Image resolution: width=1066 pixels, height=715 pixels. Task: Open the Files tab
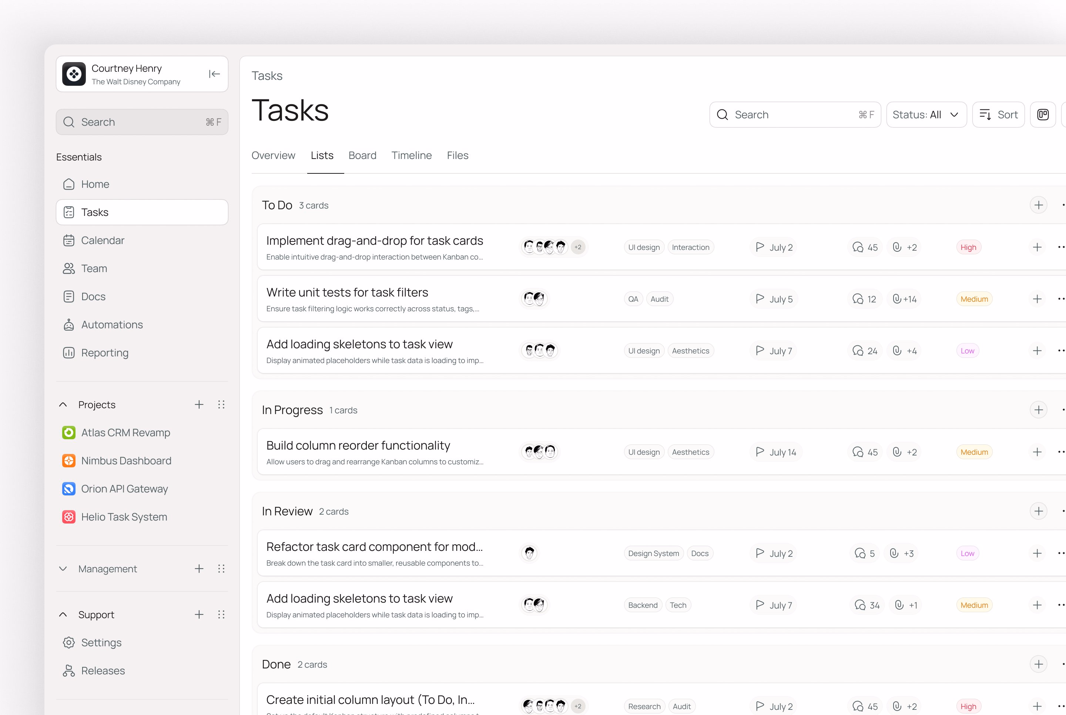click(x=457, y=156)
